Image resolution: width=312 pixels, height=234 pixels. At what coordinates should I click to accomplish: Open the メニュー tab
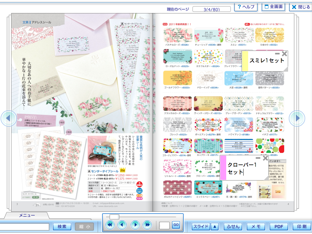[x=27, y=215]
